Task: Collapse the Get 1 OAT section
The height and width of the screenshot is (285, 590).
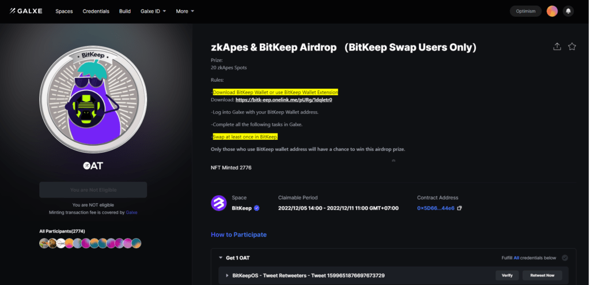Action: 220,258
